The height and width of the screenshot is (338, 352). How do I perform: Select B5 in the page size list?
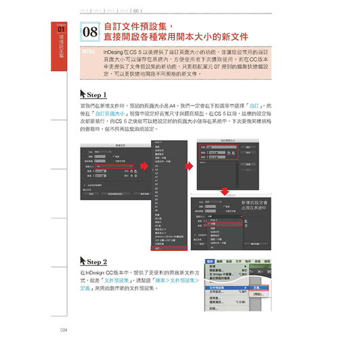point(169,192)
